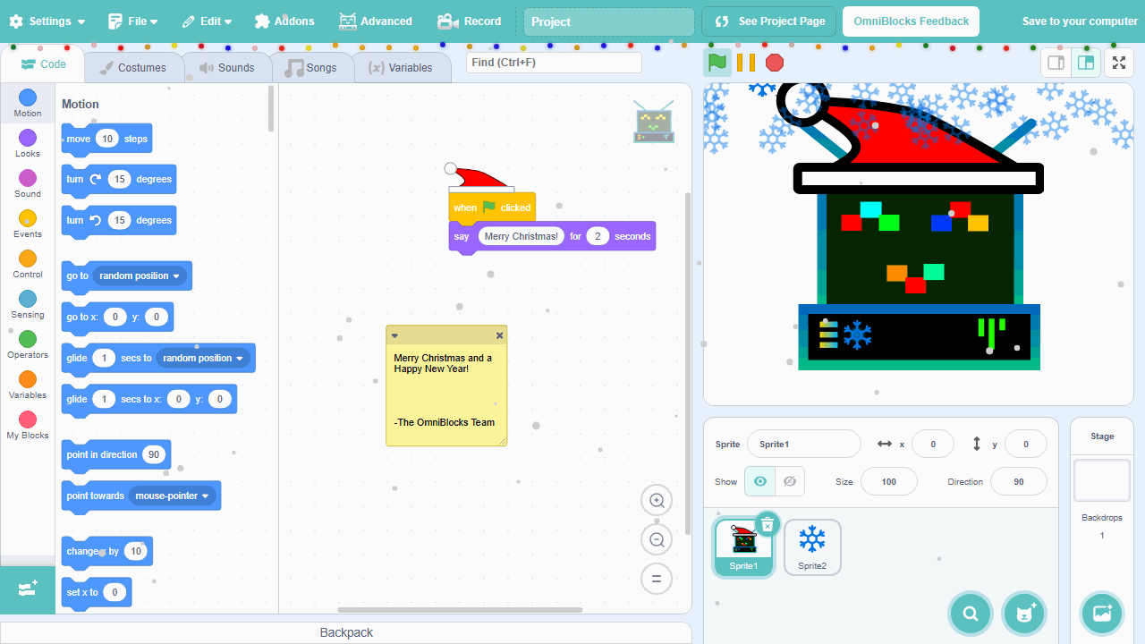Image resolution: width=1145 pixels, height=644 pixels.
Task: Switch to the Costumes tab
Action: click(132, 67)
